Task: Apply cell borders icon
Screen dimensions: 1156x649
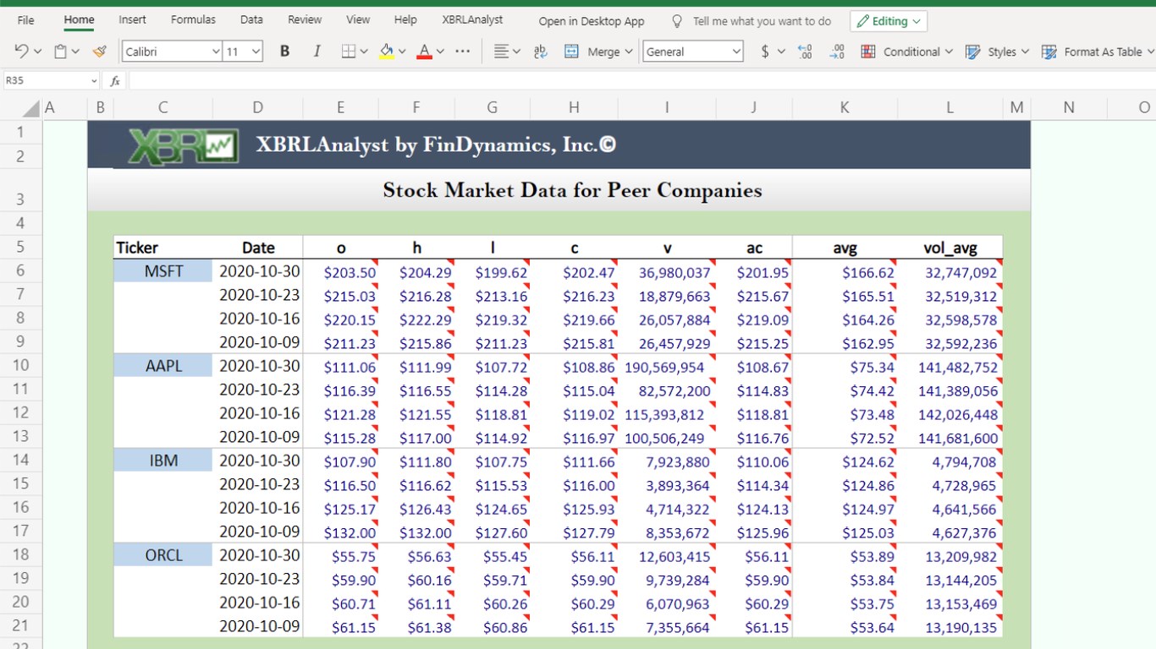Action: pos(349,52)
